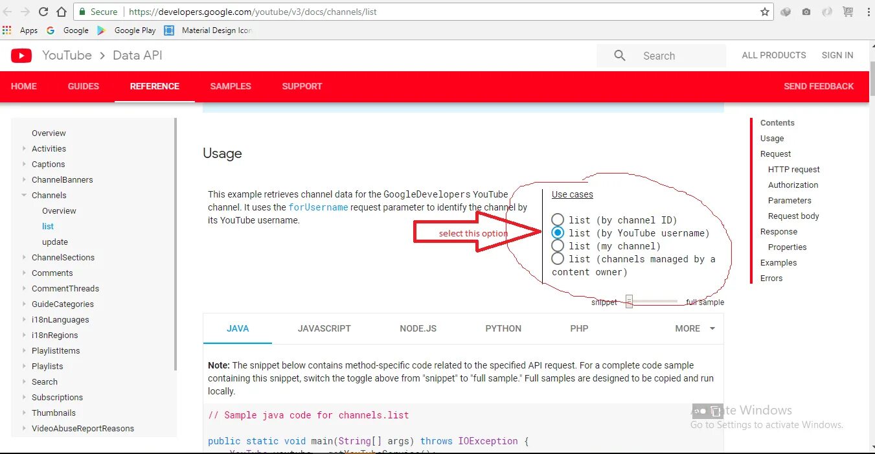Image resolution: width=875 pixels, height=454 pixels.
Task: Click the search magnifier icon
Action: pos(620,56)
